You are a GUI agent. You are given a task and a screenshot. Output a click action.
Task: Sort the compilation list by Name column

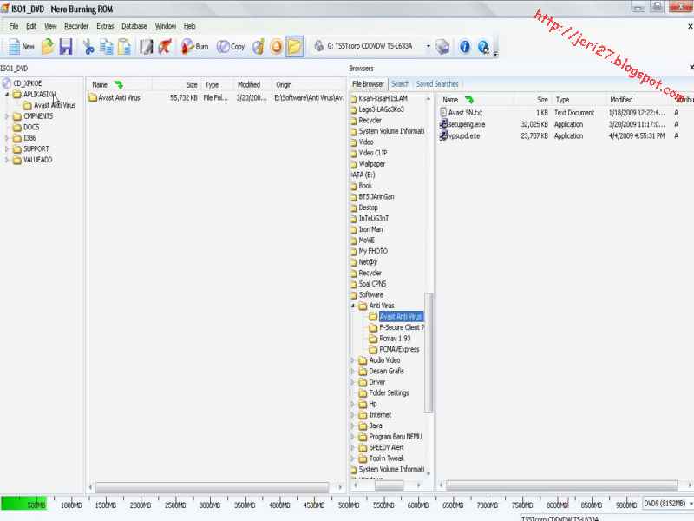pyautogui.click(x=119, y=84)
